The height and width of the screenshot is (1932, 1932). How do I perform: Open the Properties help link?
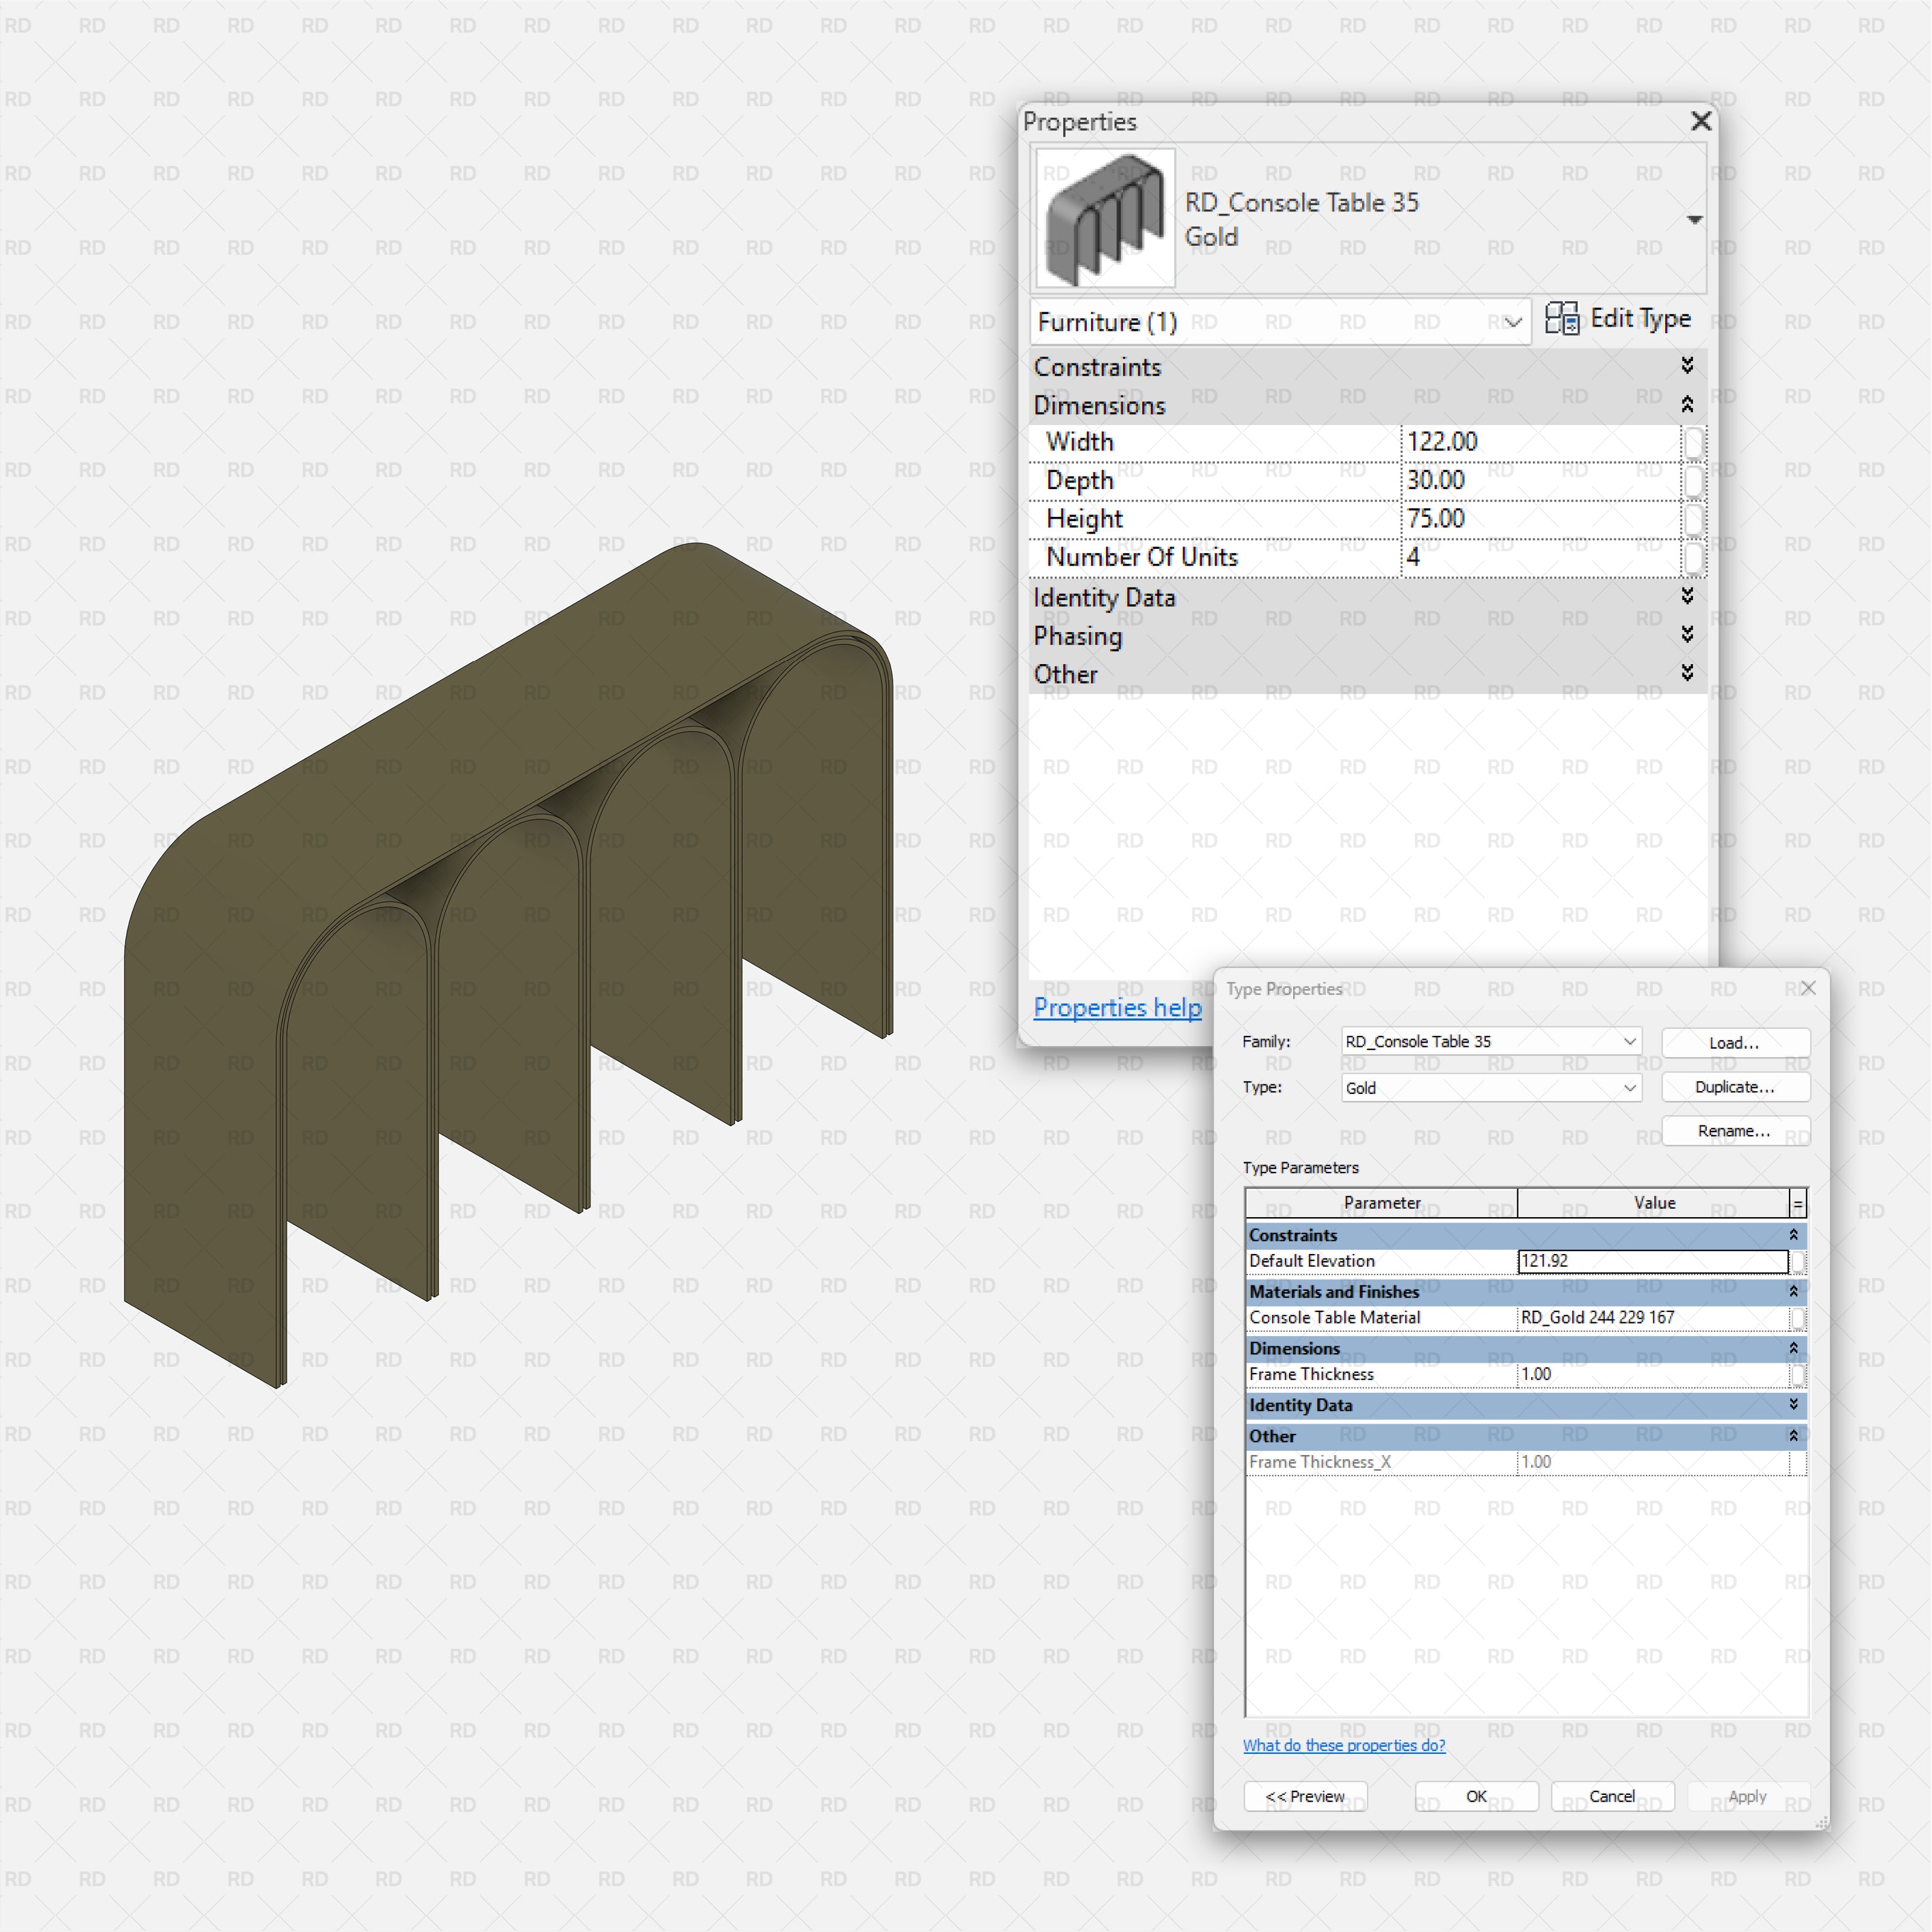pos(1117,1007)
